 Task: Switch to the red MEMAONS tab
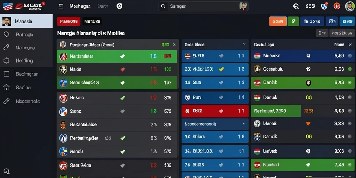(68, 21)
